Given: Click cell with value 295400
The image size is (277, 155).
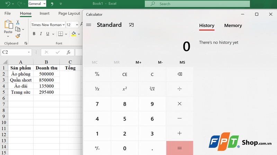Looking at the screenshot, I should (x=46, y=92).
